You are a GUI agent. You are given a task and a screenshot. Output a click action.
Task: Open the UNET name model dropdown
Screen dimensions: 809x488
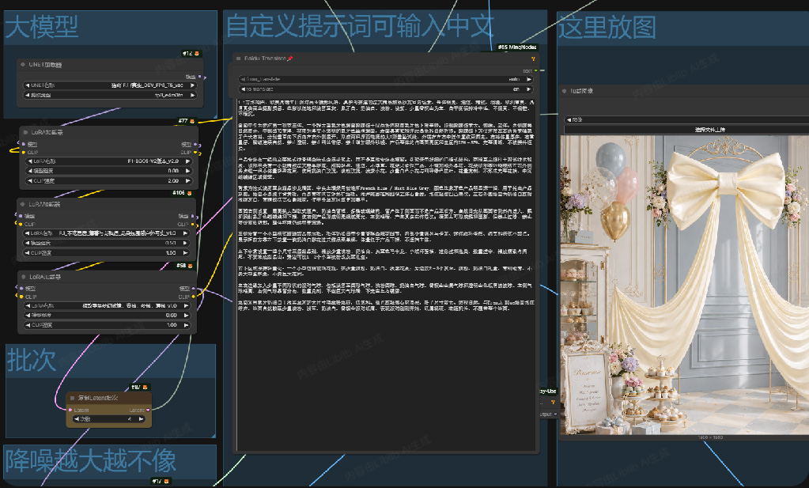point(109,85)
